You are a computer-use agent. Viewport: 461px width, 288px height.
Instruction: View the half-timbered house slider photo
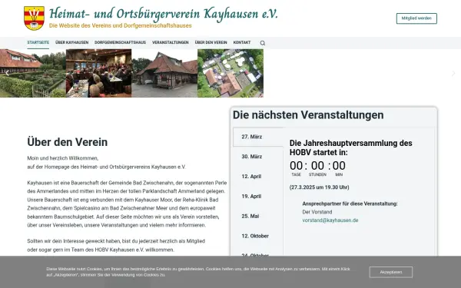click(x=164, y=73)
